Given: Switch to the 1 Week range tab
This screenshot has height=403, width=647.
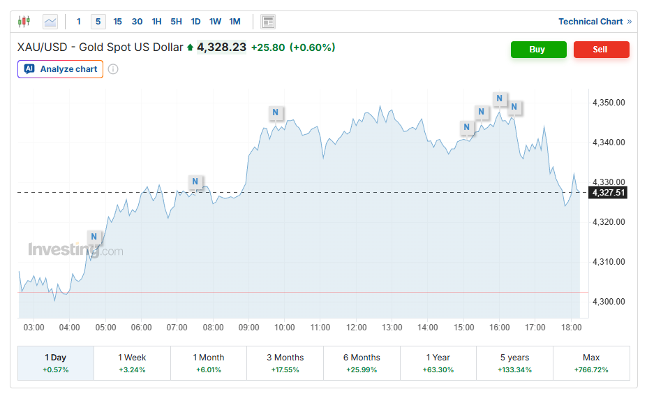Looking at the screenshot, I should point(132,362).
